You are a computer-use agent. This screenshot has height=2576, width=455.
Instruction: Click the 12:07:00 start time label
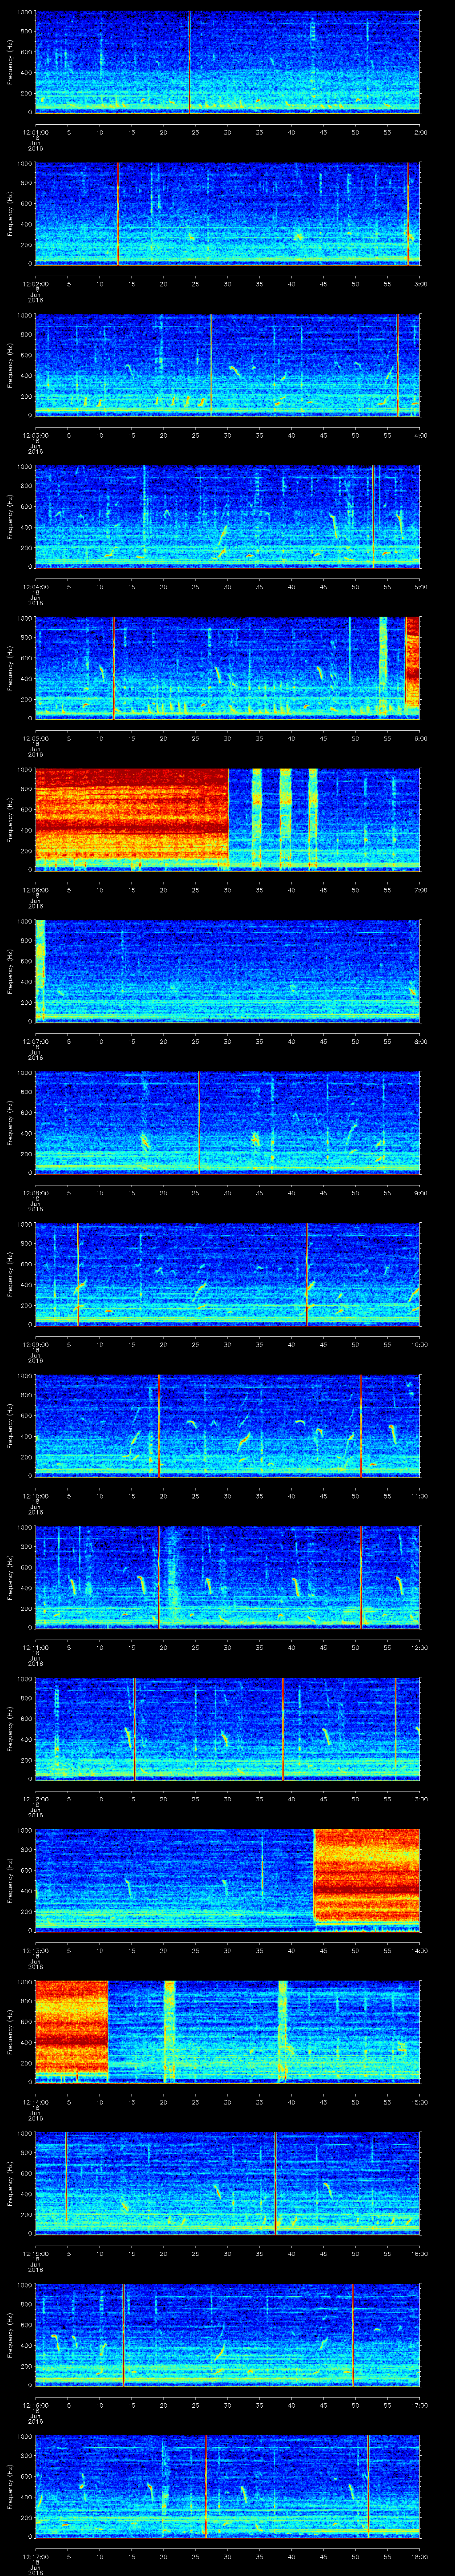point(36,1041)
